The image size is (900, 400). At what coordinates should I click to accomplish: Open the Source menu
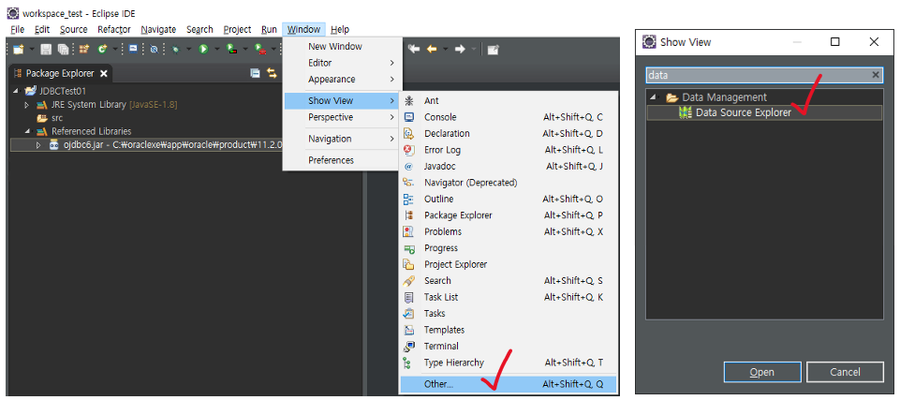click(x=73, y=29)
